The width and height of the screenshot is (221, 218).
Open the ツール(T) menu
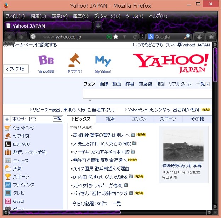pyautogui.click(x=135, y=16)
